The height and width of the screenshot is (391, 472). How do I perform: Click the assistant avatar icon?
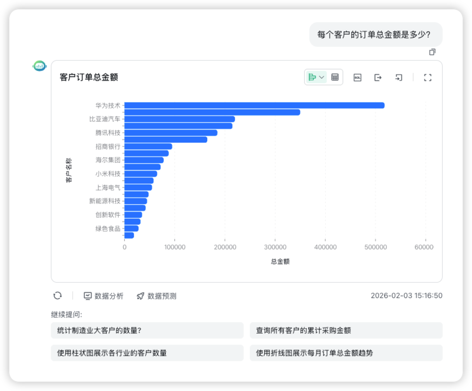[39, 66]
